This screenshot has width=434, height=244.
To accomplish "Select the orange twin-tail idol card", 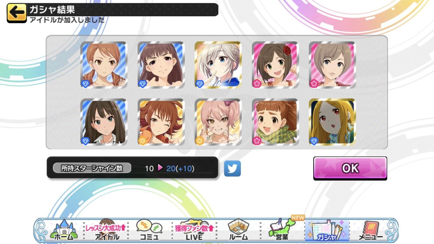I will point(104,65).
